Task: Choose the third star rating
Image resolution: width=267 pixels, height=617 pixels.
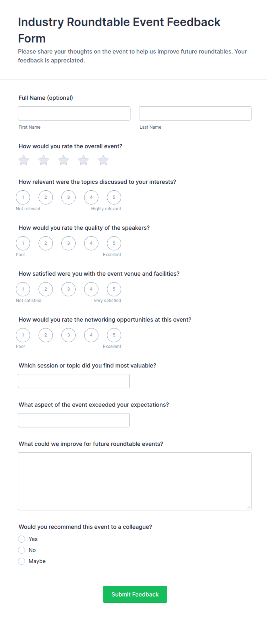Action: [63, 160]
